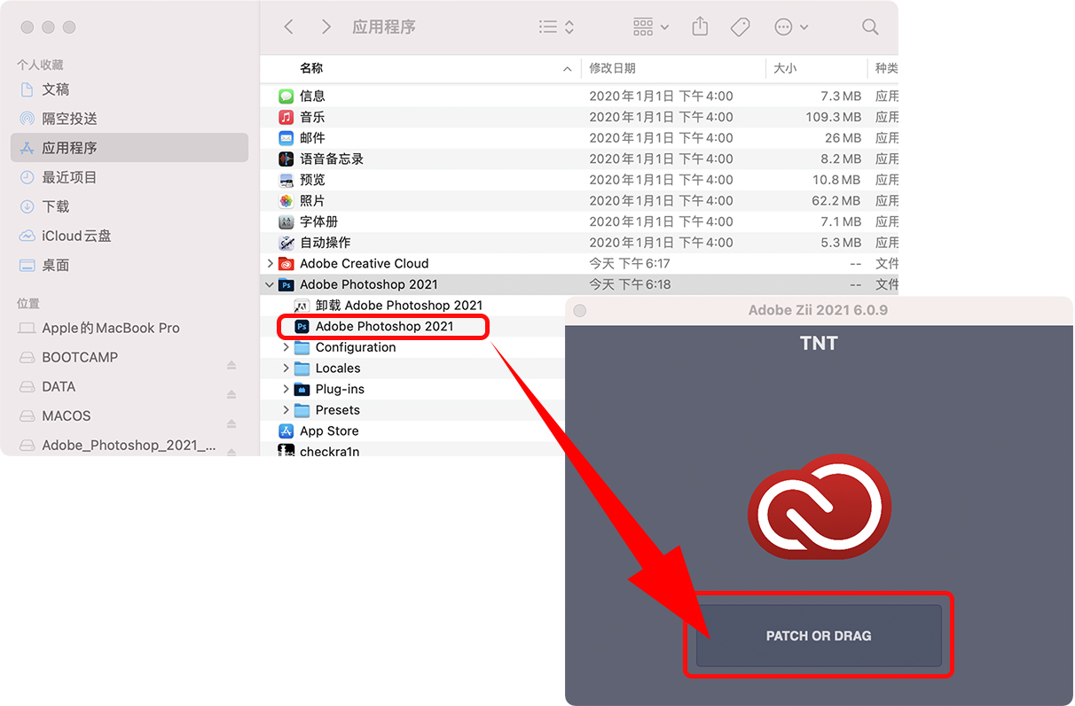Screen dimensions: 1075x706
Task: Click the App Store icon
Action: click(286, 431)
